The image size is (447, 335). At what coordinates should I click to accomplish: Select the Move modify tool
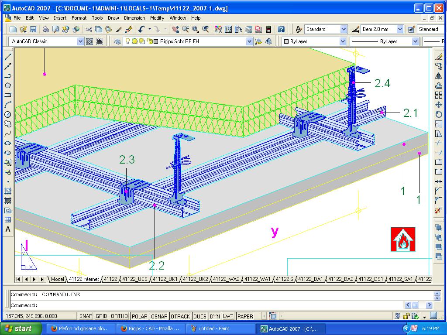click(439, 105)
